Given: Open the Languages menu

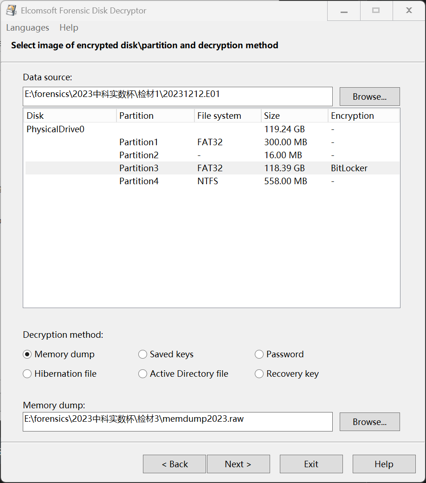Looking at the screenshot, I should (x=27, y=28).
